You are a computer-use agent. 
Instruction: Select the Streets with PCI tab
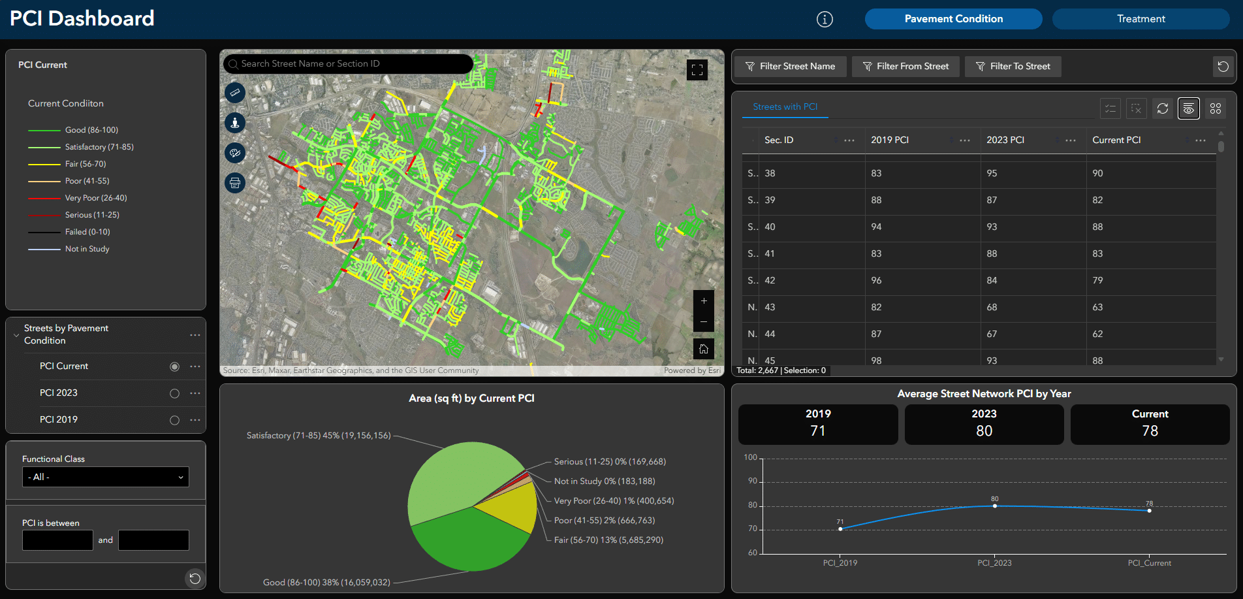[x=785, y=106]
